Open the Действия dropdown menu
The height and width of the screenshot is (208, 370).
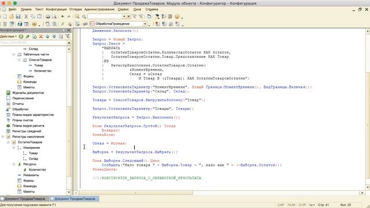(9, 36)
